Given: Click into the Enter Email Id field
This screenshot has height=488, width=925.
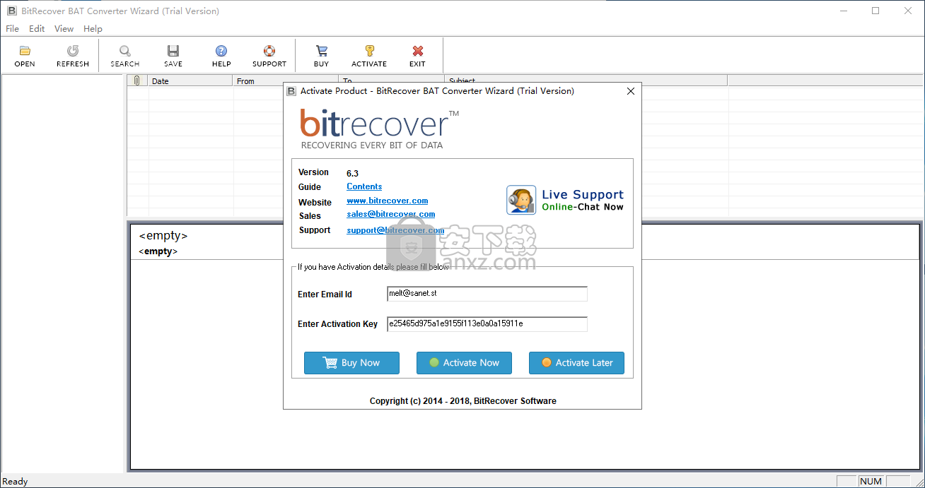Looking at the screenshot, I should click(487, 293).
